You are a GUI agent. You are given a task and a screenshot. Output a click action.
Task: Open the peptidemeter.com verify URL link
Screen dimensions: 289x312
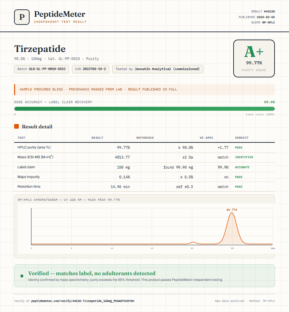click(x=83, y=301)
